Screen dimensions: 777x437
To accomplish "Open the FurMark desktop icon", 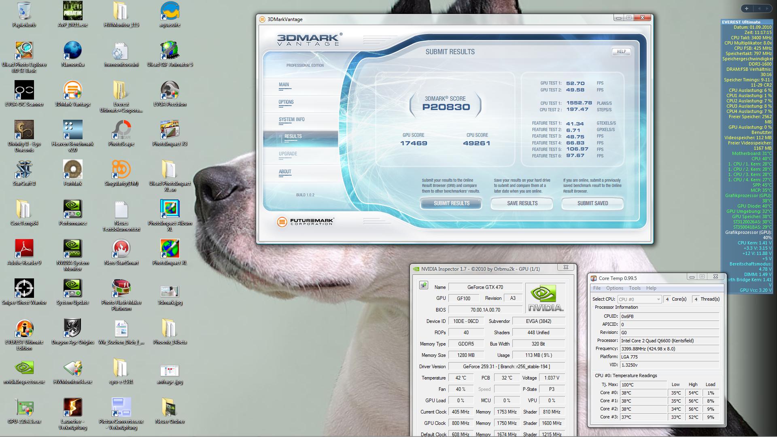I will coord(73,170).
